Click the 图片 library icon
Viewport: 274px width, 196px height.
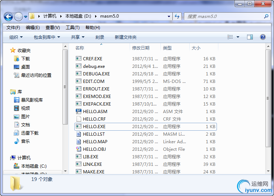[17, 117]
